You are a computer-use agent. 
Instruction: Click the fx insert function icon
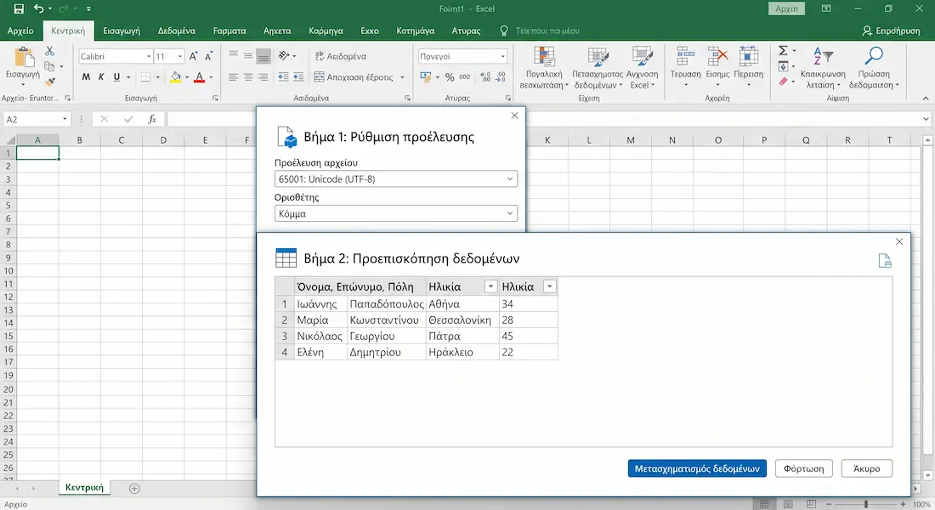152,119
